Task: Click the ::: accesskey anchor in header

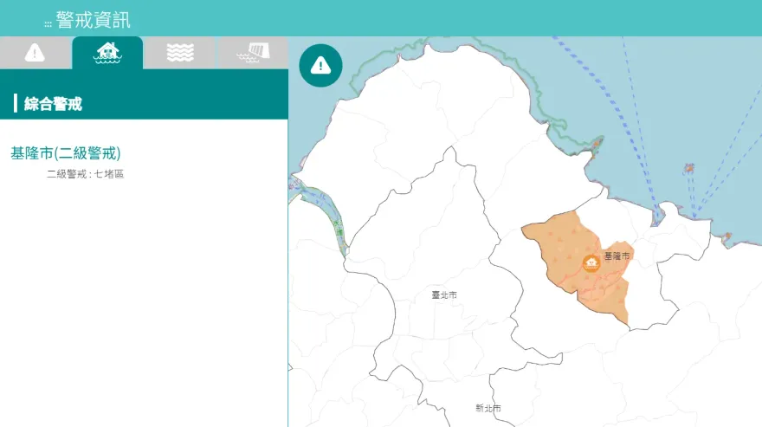Action: (48, 23)
